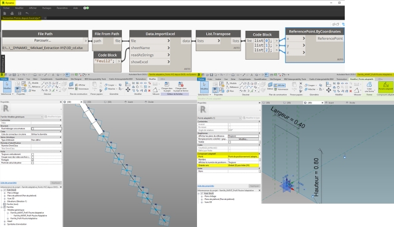Click Référence draw option in left Revit ribbon

34,87
